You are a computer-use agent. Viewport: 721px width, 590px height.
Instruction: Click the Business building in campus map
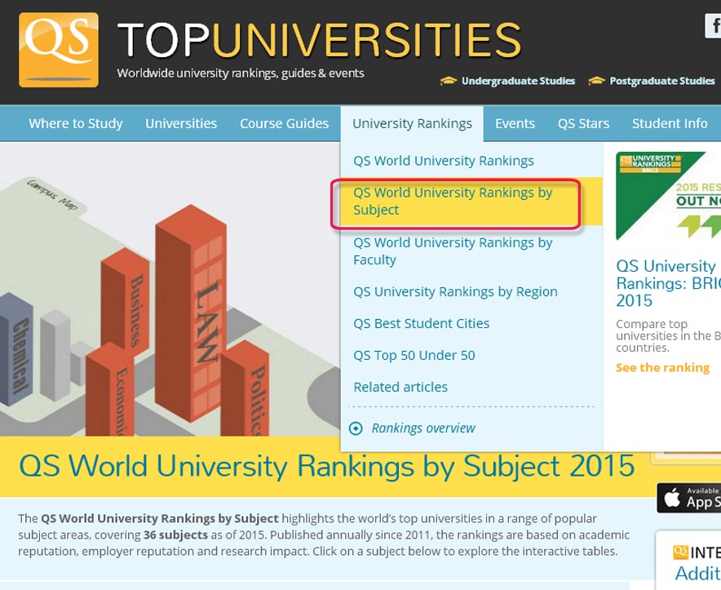click(x=125, y=304)
